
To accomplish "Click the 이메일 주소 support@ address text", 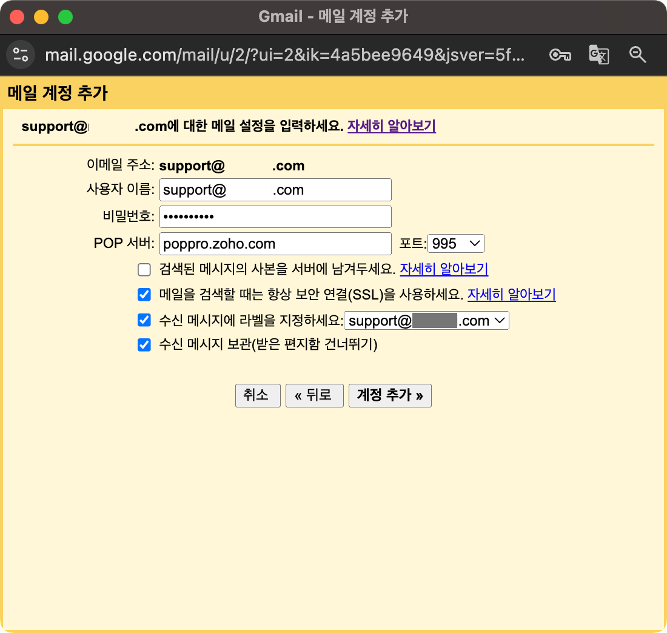I will click(232, 166).
